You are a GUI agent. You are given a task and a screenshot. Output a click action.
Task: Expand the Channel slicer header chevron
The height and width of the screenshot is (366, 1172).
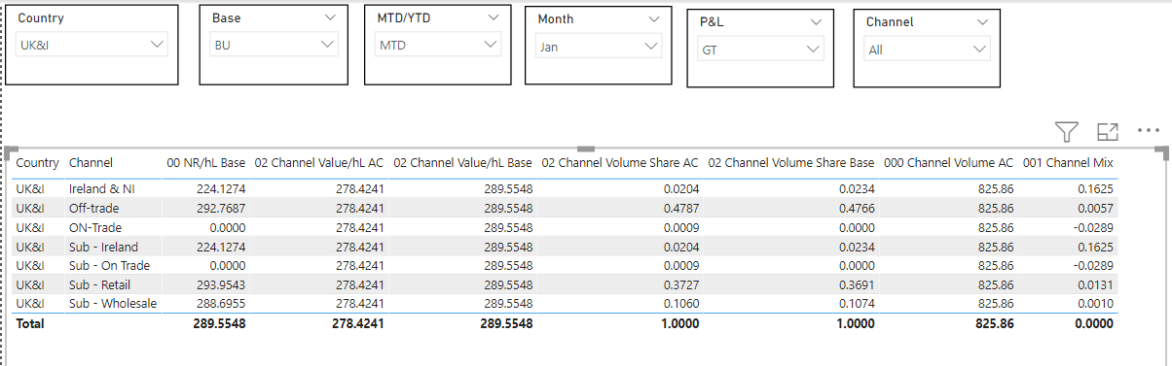click(982, 22)
